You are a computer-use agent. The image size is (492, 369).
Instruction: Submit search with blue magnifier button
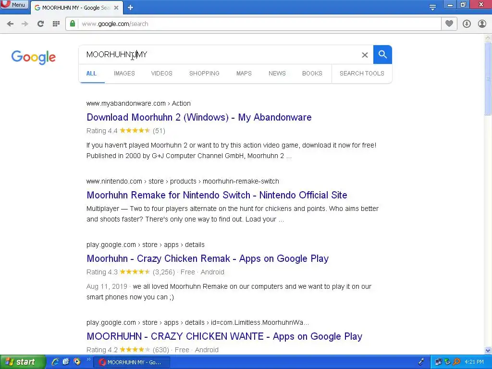(x=382, y=55)
